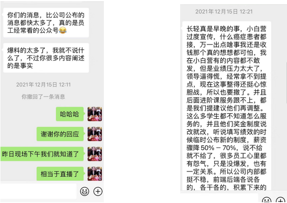This screenshot has width=287, height=203.
Task: Tap the plus attachment icon in left chat
Action: click(98, 191)
